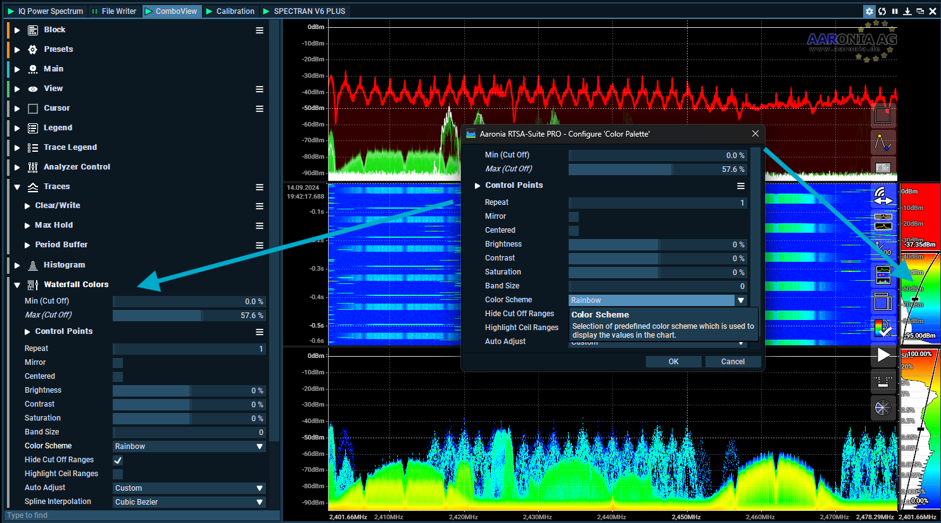The height and width of the screenshot is (523, 941).
Task: Uncheck Hide Cut Off Ranges in sidebar
Action: pos(118,460)
